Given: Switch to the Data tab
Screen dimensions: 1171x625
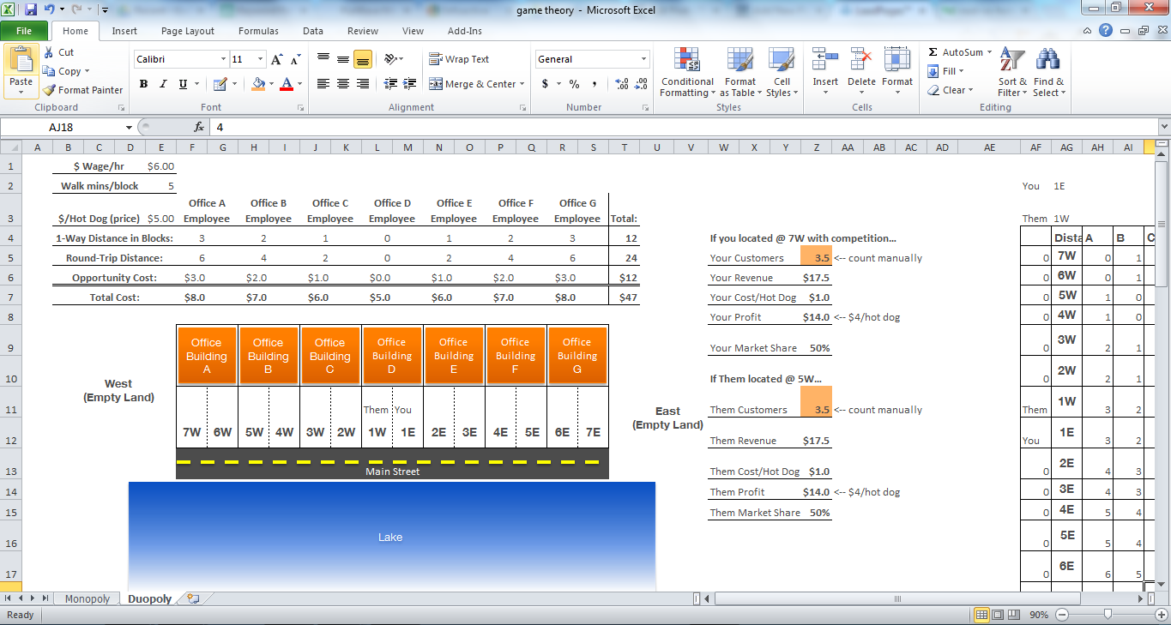Looking at the screenshot, I should click(x=313, y=31).
